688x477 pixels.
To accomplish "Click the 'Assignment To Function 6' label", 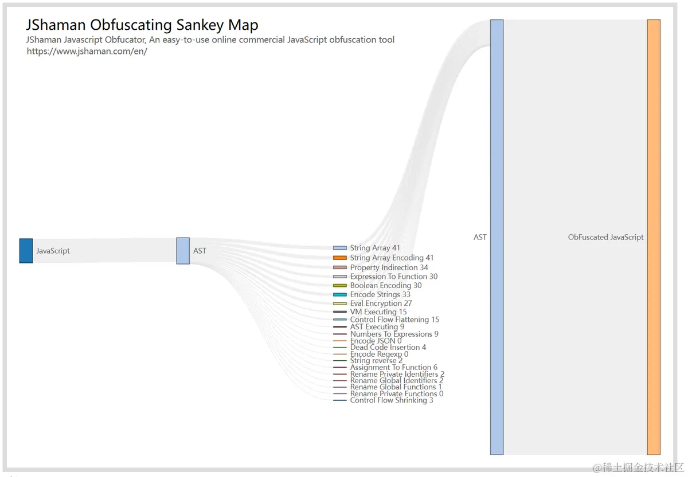I will coord(394,368).
